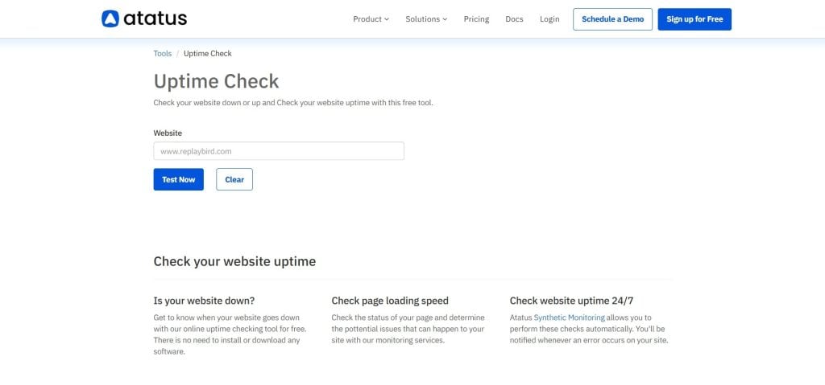Run the check with Test Now

click(178, 179)
